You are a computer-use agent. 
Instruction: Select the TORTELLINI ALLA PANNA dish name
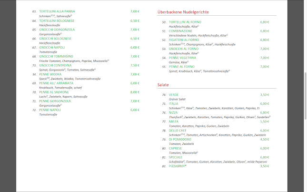pyautogui.click(x=57, y=11)
